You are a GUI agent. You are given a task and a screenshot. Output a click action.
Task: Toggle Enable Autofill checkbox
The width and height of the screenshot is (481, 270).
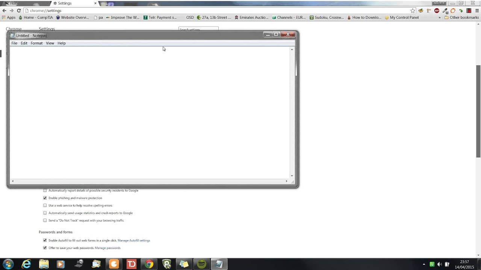pyautogui.click(x=45, y=240)
